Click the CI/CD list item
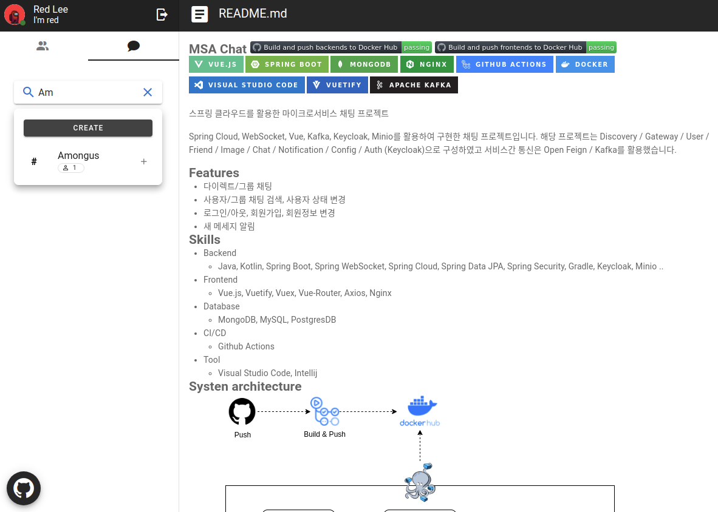 click(x=215, y=333)
